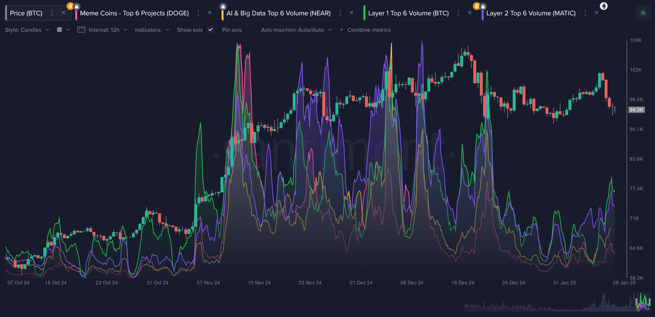The image size is (655, 317).
Task: Expand the Interval: 12h dropdown
Action: coord(107,30)
